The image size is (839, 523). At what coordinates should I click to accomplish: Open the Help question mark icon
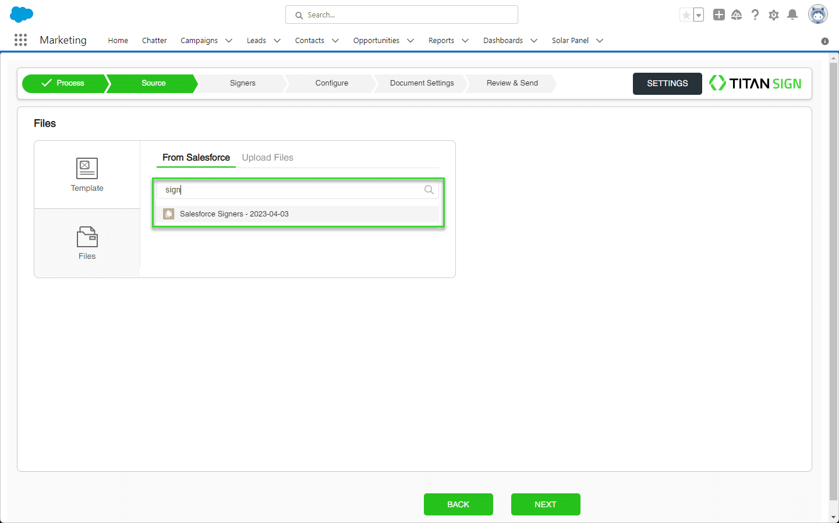[x=755, y=15]
